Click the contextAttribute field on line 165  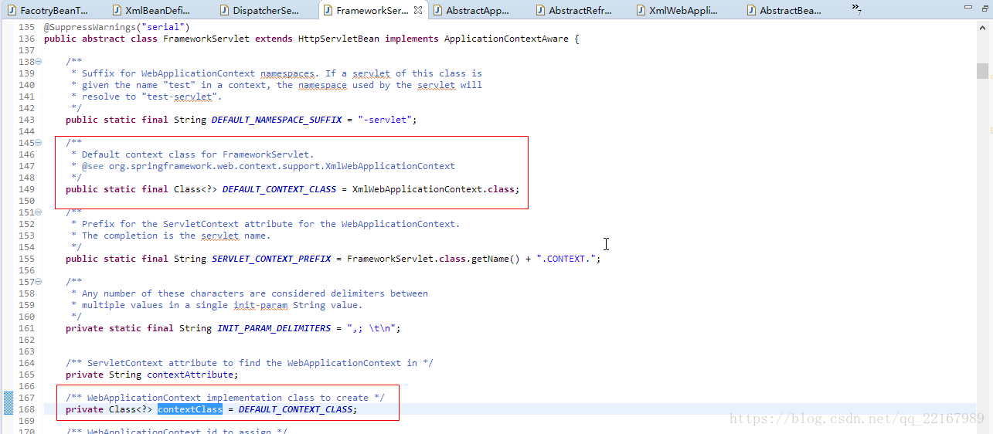pyautogui.click(x=190, y=375)
